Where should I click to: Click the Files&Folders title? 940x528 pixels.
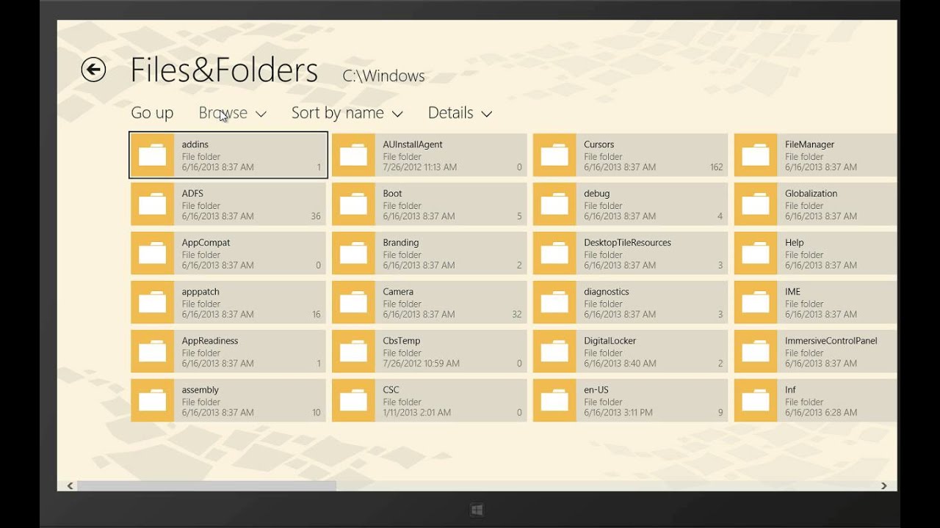click(x=224, y=70)
